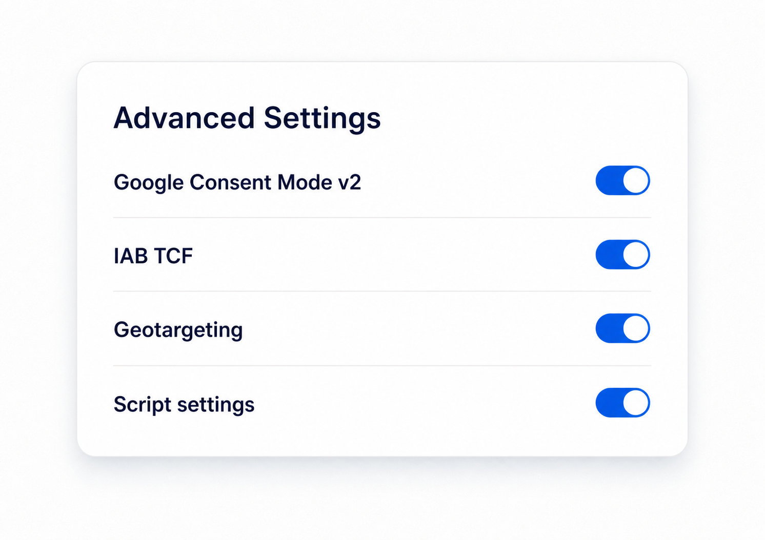Click the Geotargeting label
This screenshot has height=540, width=765.
pos(178,330)
